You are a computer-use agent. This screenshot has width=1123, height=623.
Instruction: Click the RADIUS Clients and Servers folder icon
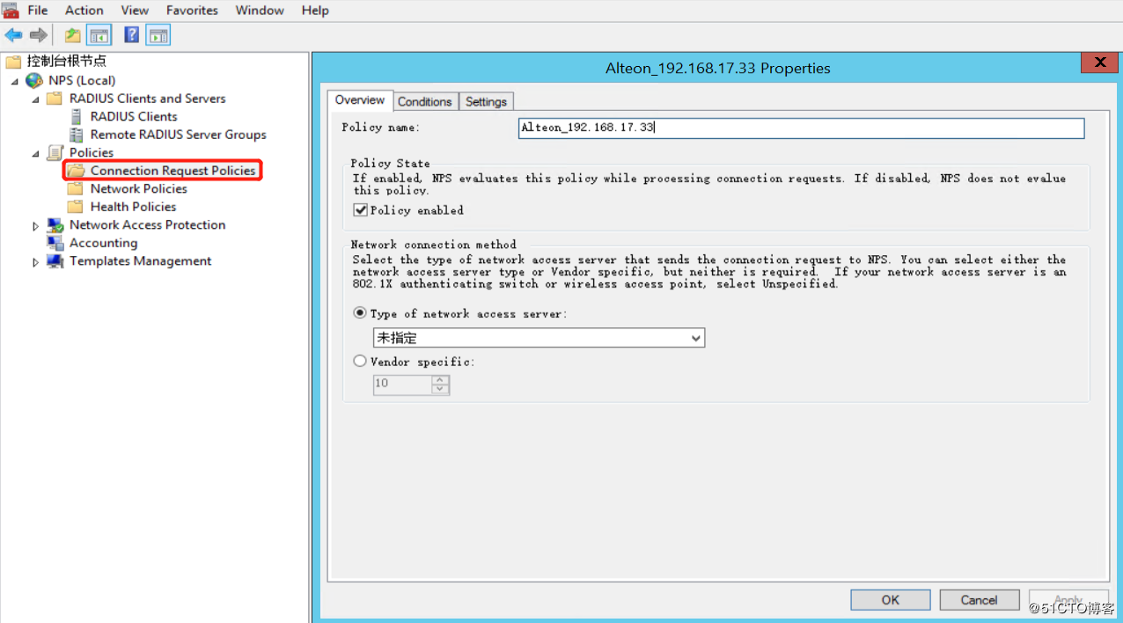pyautogui.click(x=55, y=99)
